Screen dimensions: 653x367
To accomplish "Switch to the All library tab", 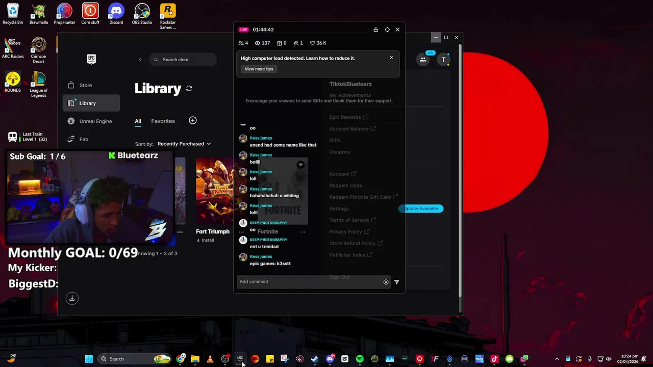I will (x=138, y=121).
